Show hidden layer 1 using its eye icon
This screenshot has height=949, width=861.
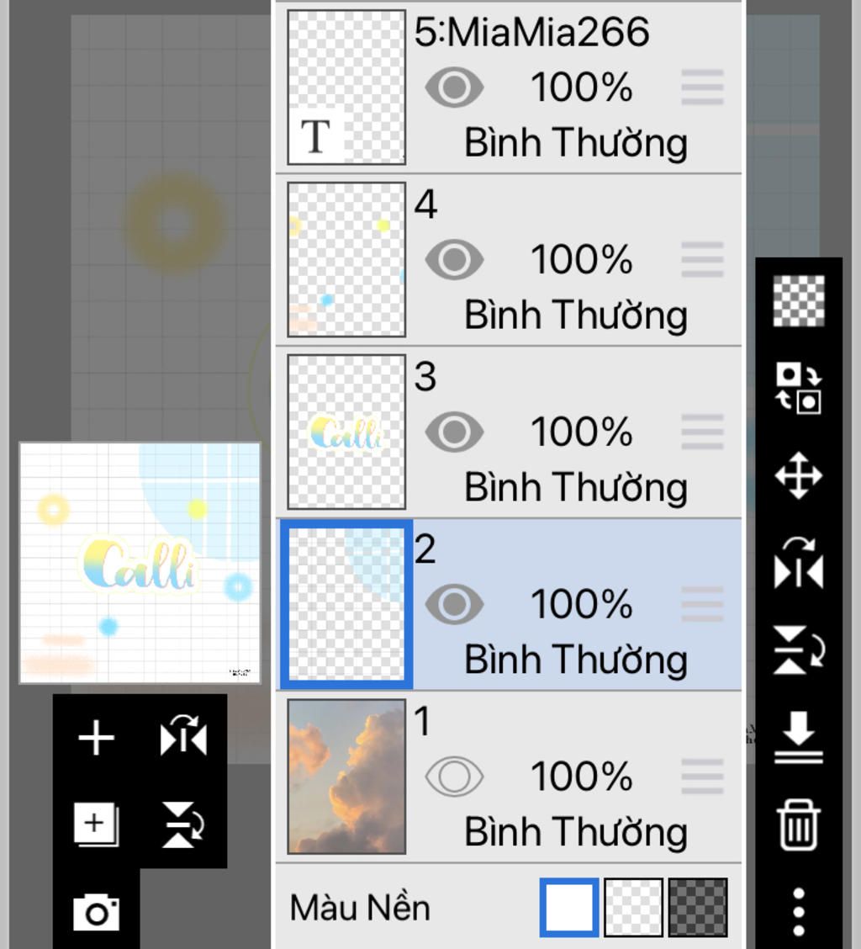454,777
